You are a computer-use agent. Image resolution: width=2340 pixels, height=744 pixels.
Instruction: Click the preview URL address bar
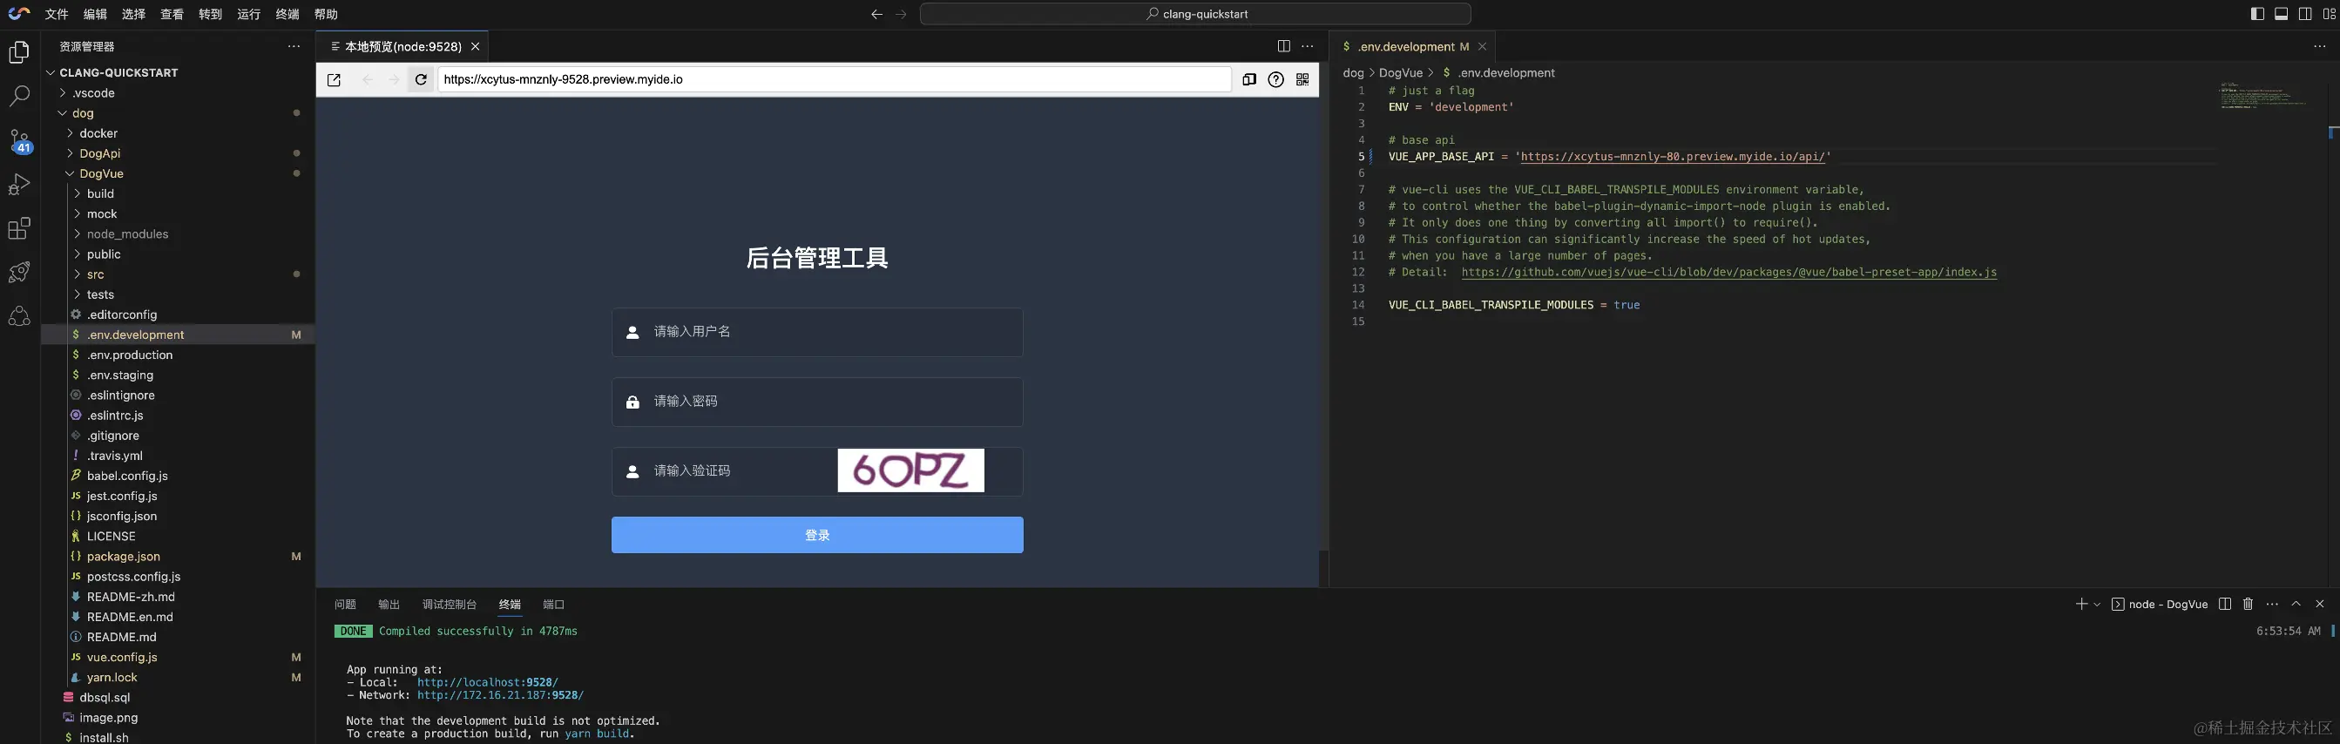pos(834,80)
